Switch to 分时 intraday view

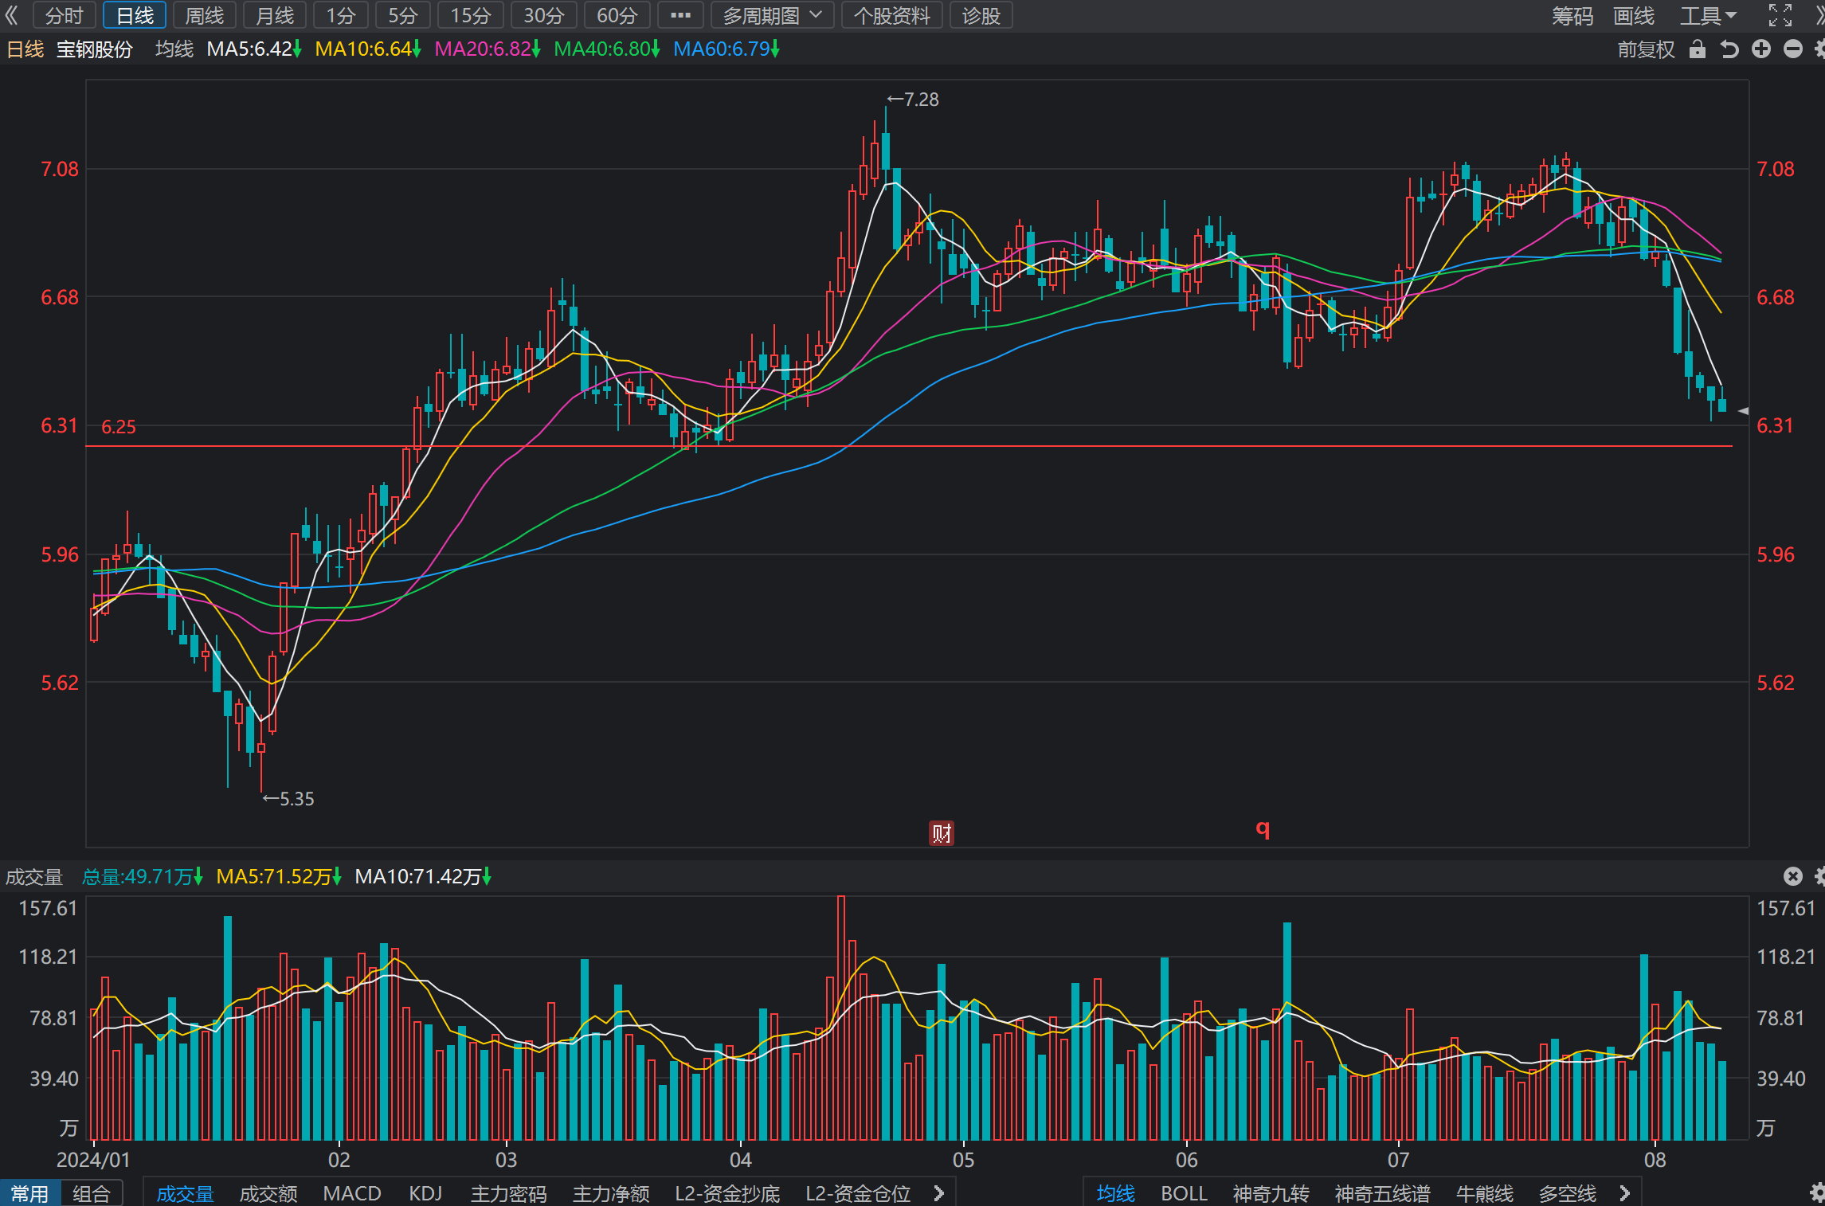[65, 15]
